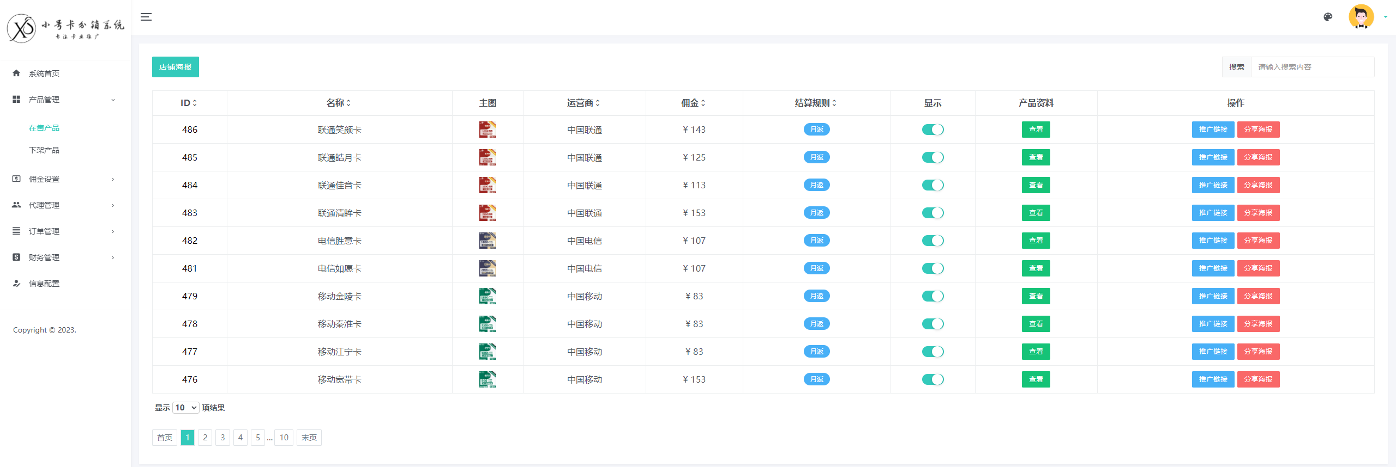Jump to 末页 last page
This screenshot has height=467, width=1396.
pyautogui.click(x=309, y=438)
